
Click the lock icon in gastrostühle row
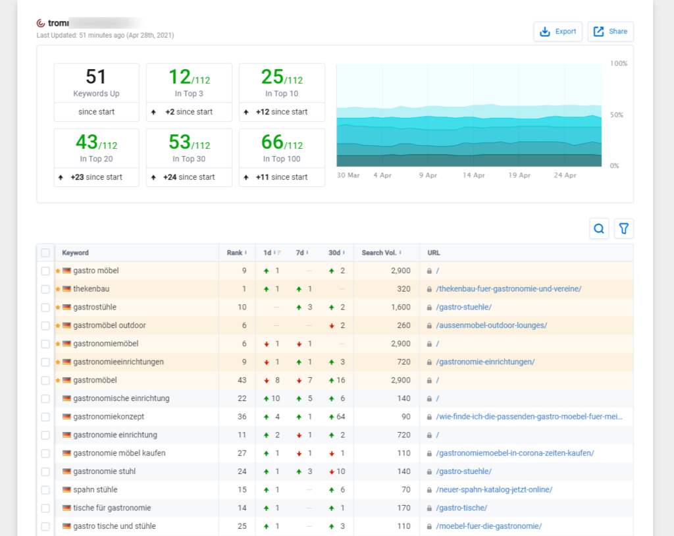tap(429, 308)
